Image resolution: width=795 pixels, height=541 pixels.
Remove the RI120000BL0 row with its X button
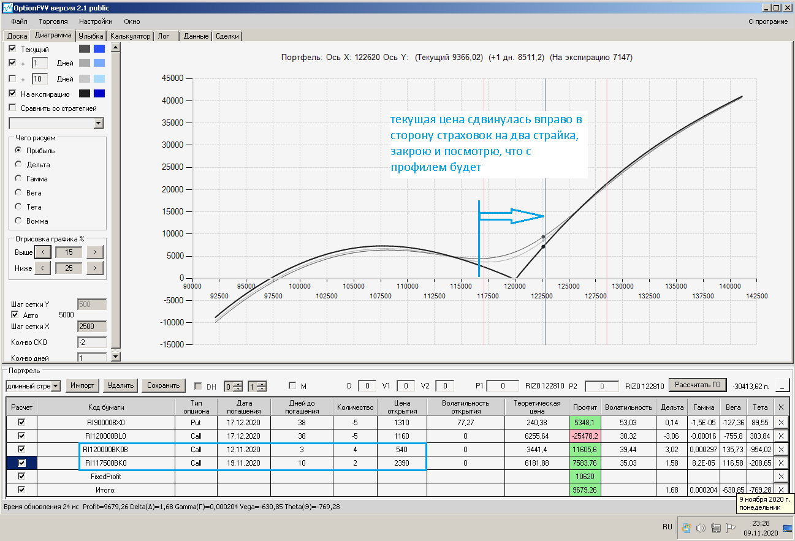coord(780,436)
